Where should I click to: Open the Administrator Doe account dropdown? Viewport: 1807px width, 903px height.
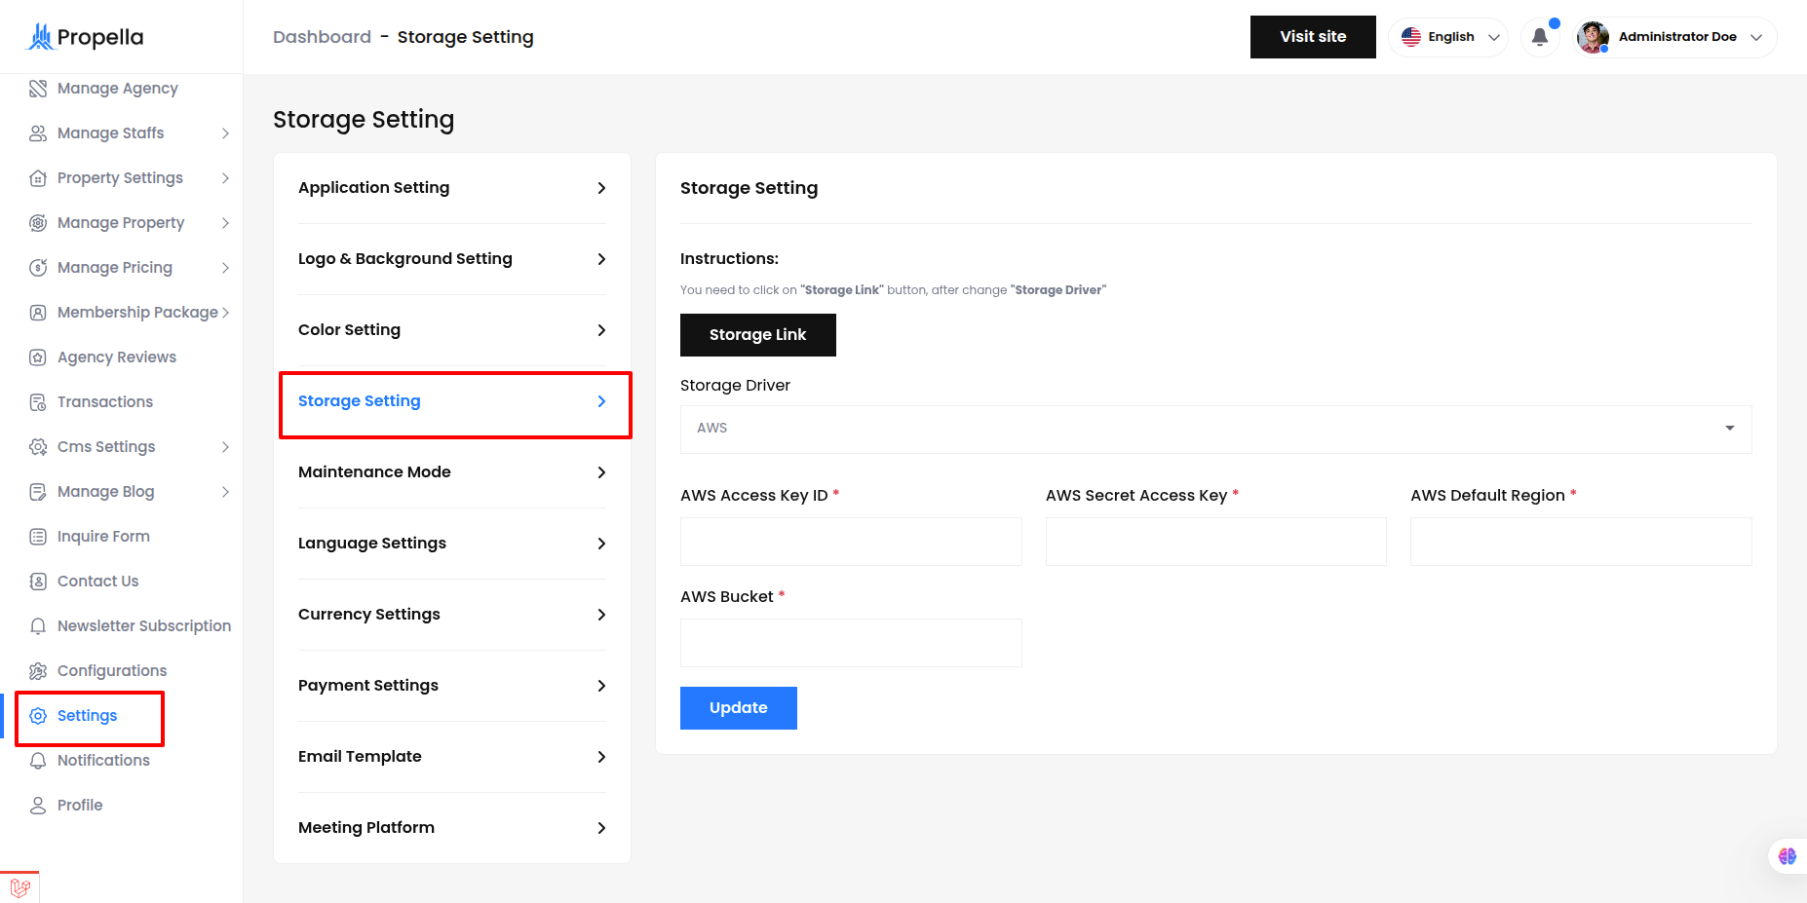coord(1675,37)
